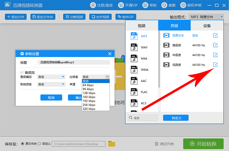Close the 参数设置 dialog
The image size is (229, 151).
(x=110, y=54)
